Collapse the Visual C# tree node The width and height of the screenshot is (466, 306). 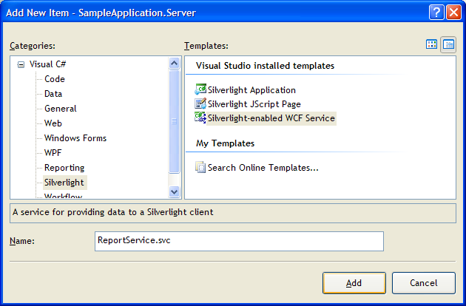click(x=21, y=64)
